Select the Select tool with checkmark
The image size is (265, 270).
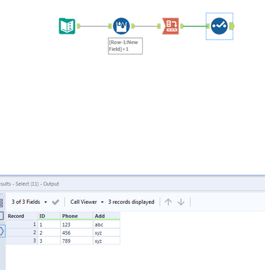tap(219, 26)
